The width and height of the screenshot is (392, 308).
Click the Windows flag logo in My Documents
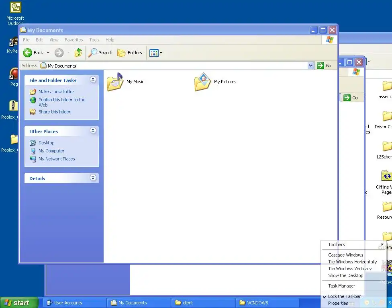tap(329, 40)
